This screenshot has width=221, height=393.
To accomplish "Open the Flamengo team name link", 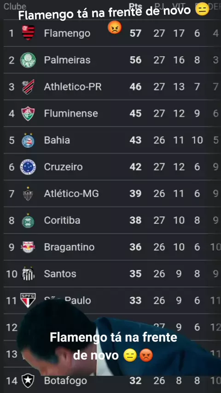I will (67, 33).
